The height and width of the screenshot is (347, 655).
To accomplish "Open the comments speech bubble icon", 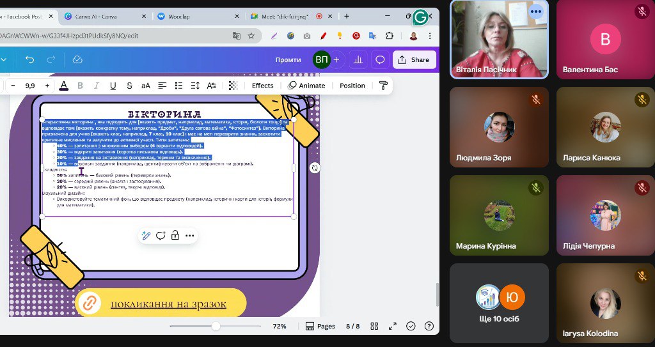I will (380, 59).
